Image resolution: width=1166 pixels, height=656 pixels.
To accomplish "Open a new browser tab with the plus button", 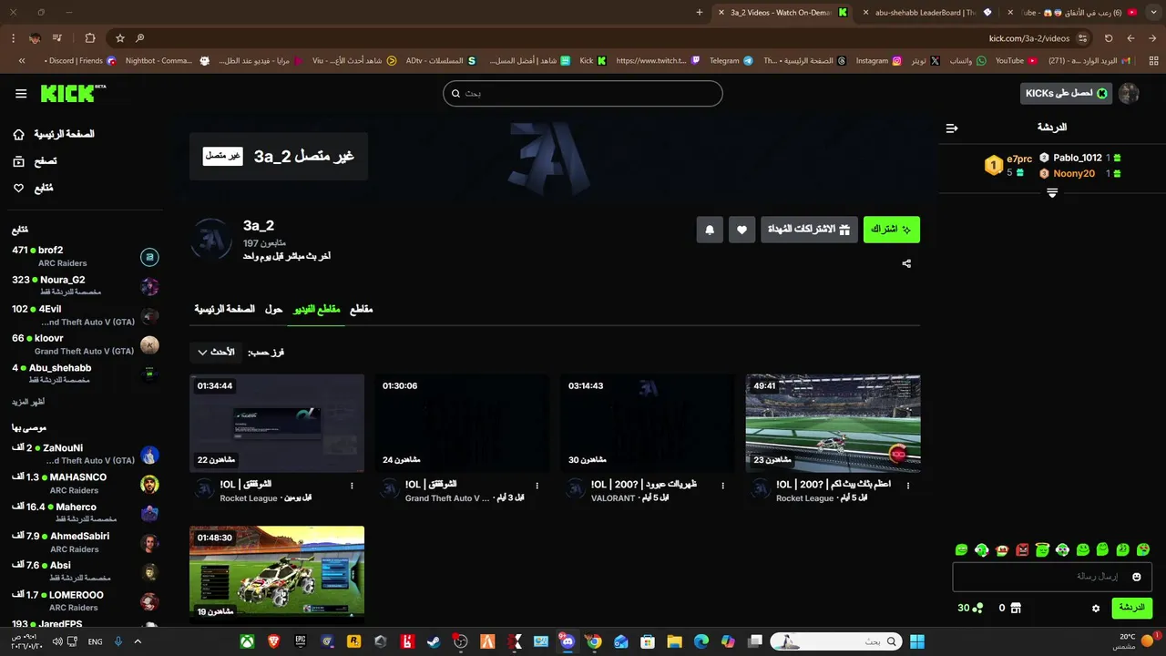I will [700, 13].
